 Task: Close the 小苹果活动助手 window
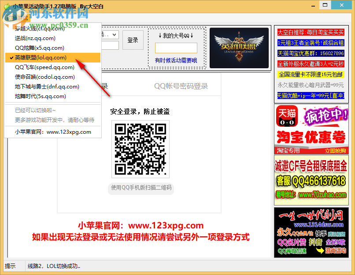tap(342, 5)
